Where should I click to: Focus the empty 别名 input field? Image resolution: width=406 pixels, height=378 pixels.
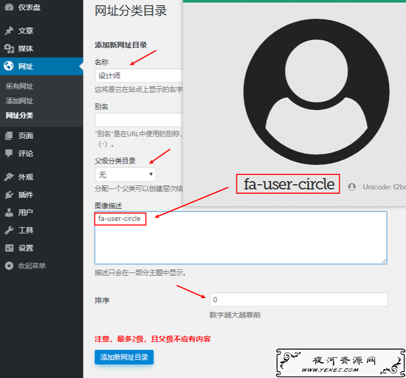(139, 120)
